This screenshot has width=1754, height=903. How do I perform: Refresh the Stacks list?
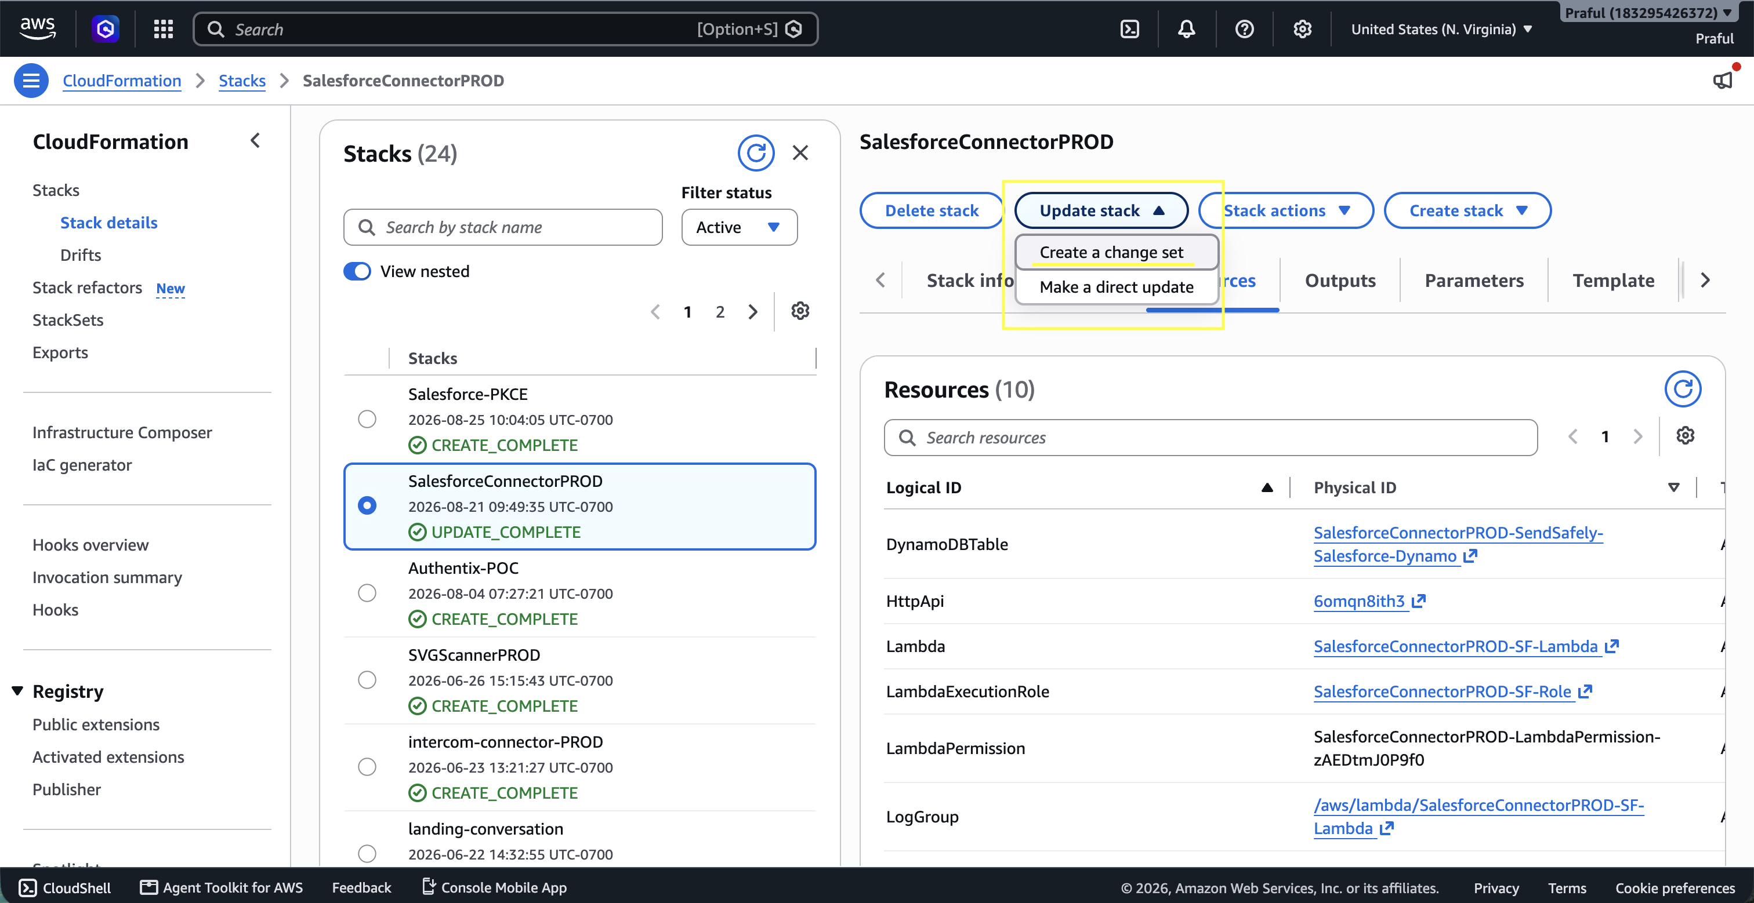[x=756, y=153]
